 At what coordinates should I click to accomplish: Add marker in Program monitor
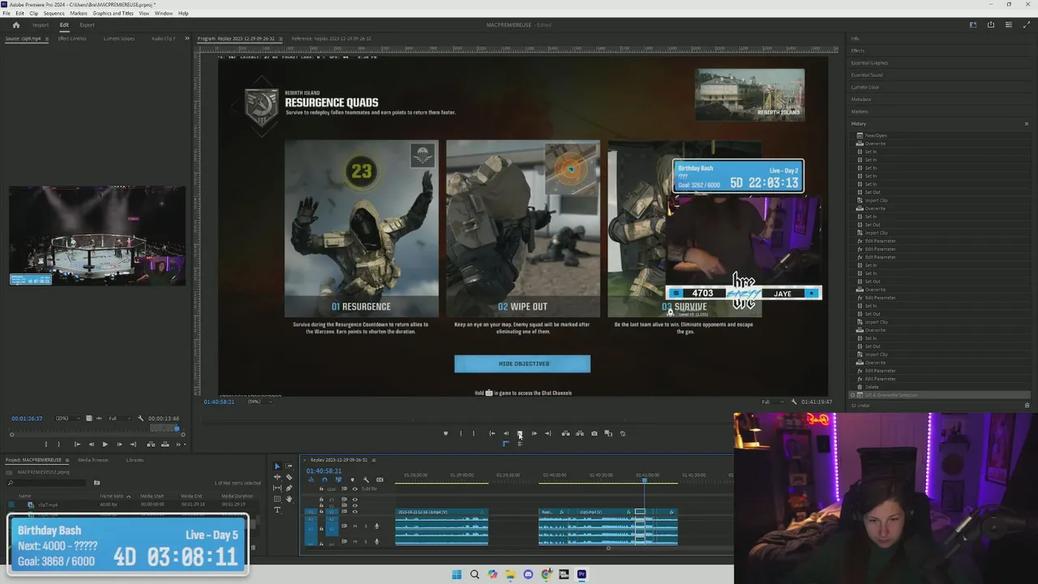[445, 433]
